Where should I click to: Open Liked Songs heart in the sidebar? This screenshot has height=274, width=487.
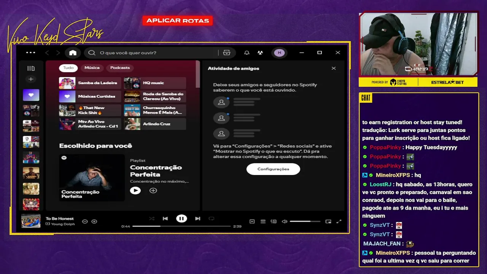coord(31,95)
